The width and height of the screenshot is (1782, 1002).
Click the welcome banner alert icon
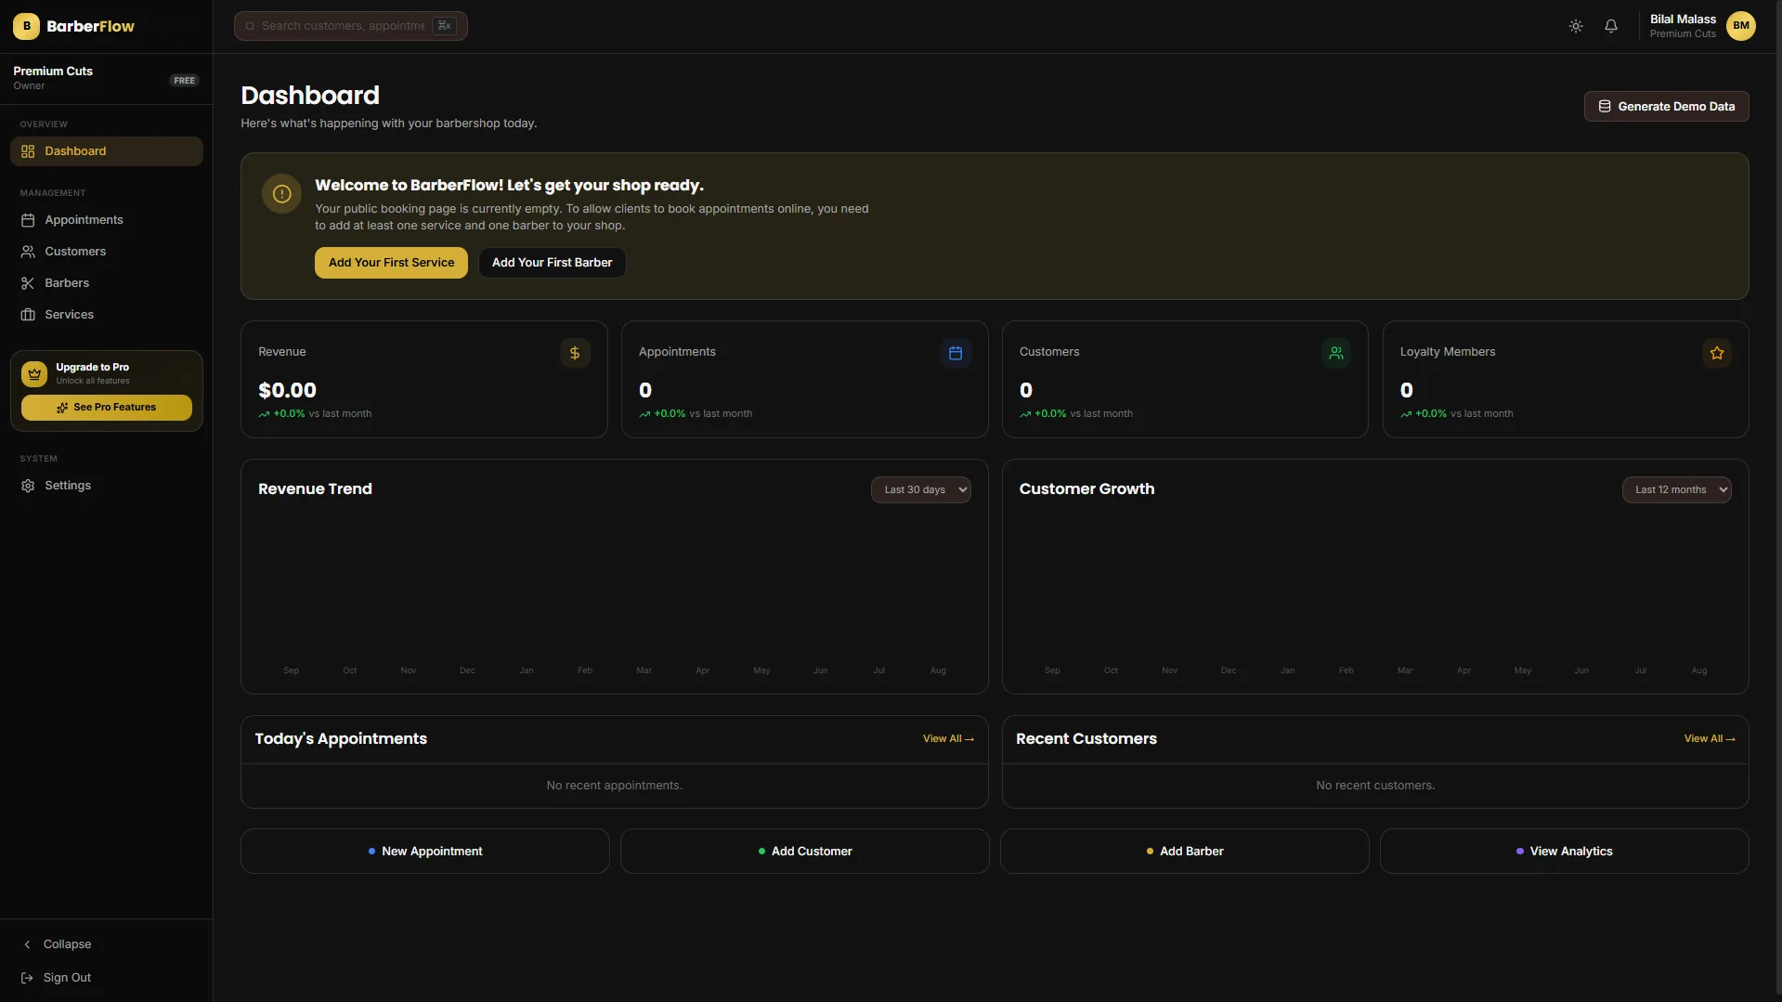pos(282,194)
